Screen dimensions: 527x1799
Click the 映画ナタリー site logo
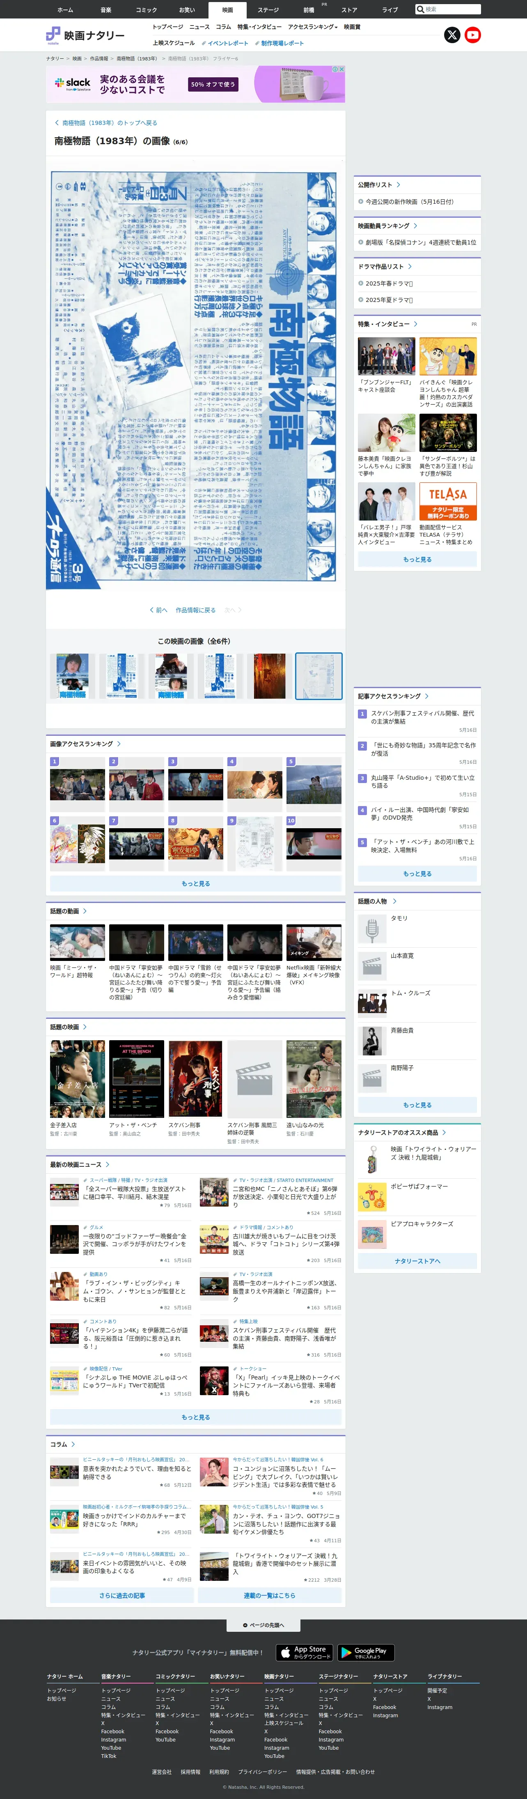click(x=85, y=35)
